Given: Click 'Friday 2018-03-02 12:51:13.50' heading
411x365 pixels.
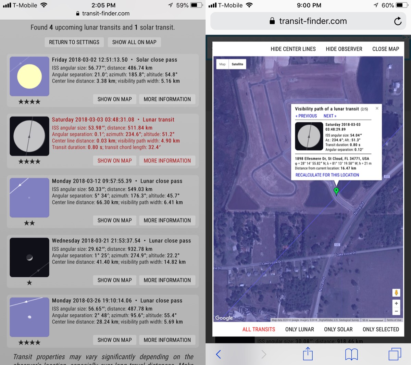Looking at the screenshot, I should pos(90,60).
